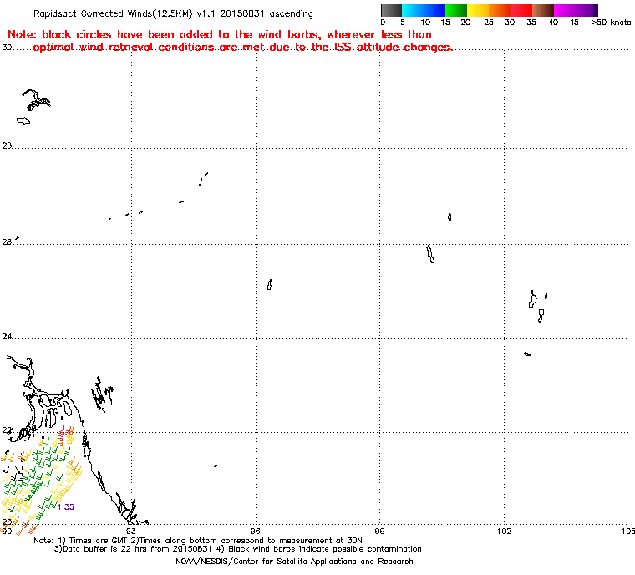Click the latitude label 30
Screen dimensions: 635x575
point(7,48)
